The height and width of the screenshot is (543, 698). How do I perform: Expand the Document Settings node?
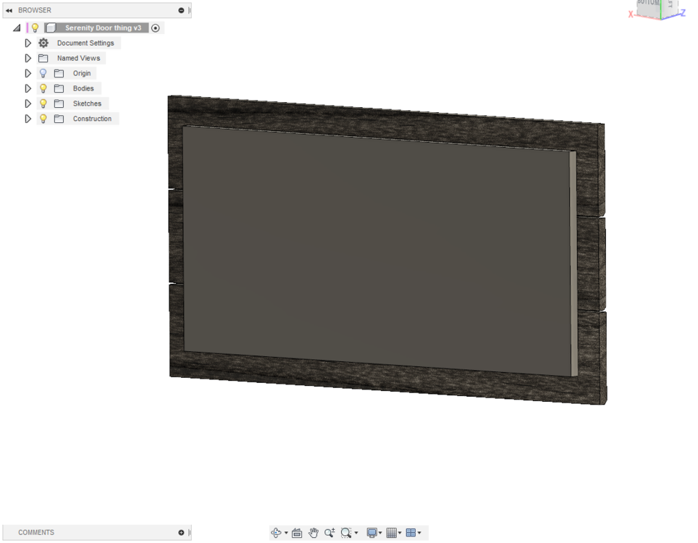click(x=28, y=43)
